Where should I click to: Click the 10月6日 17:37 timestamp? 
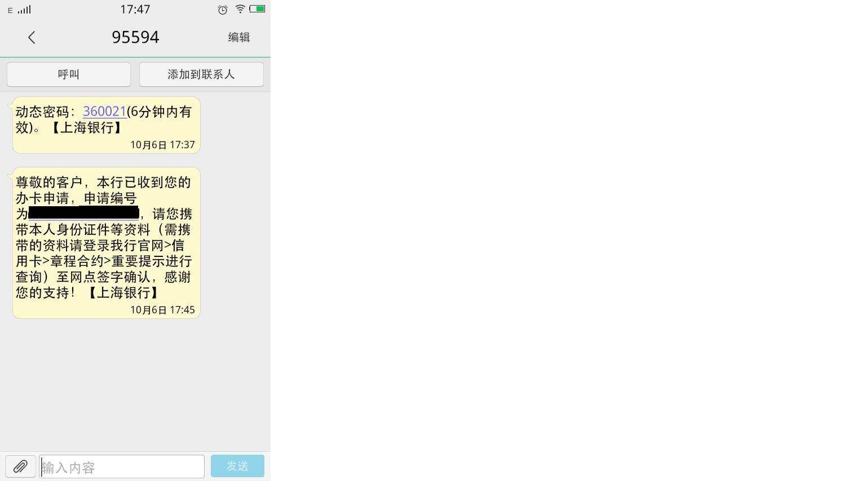[162, 145]
